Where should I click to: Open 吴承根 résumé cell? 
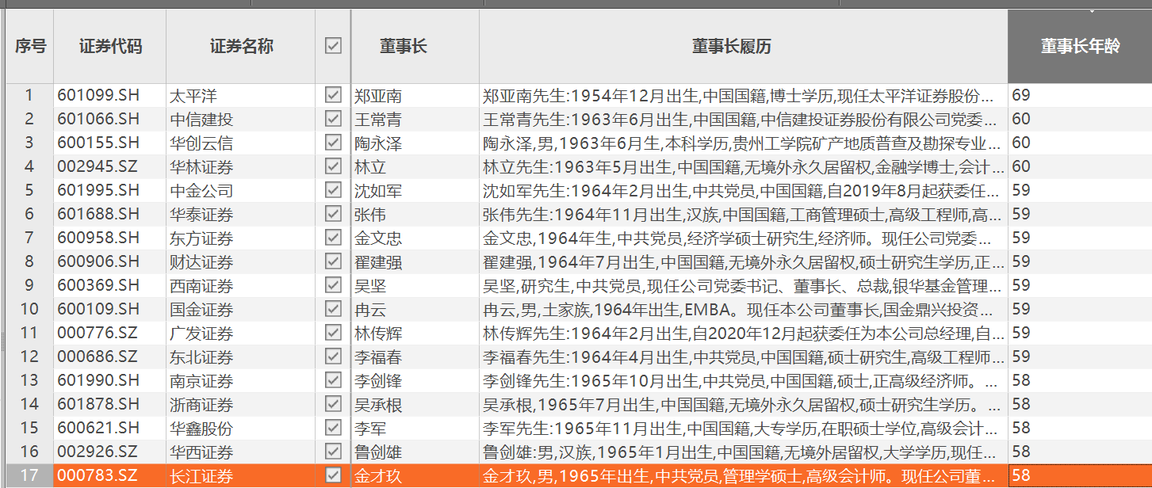[x=744, y=405]
